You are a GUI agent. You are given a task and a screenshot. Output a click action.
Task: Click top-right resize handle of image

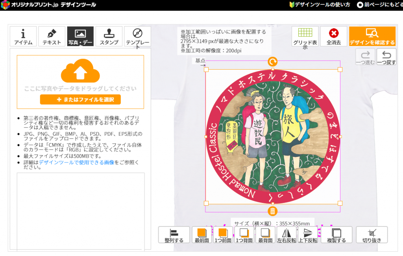[x=340, y=70]
